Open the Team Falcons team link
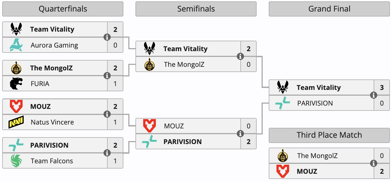Viewport: 391px width, 182px height. (52, 161)
